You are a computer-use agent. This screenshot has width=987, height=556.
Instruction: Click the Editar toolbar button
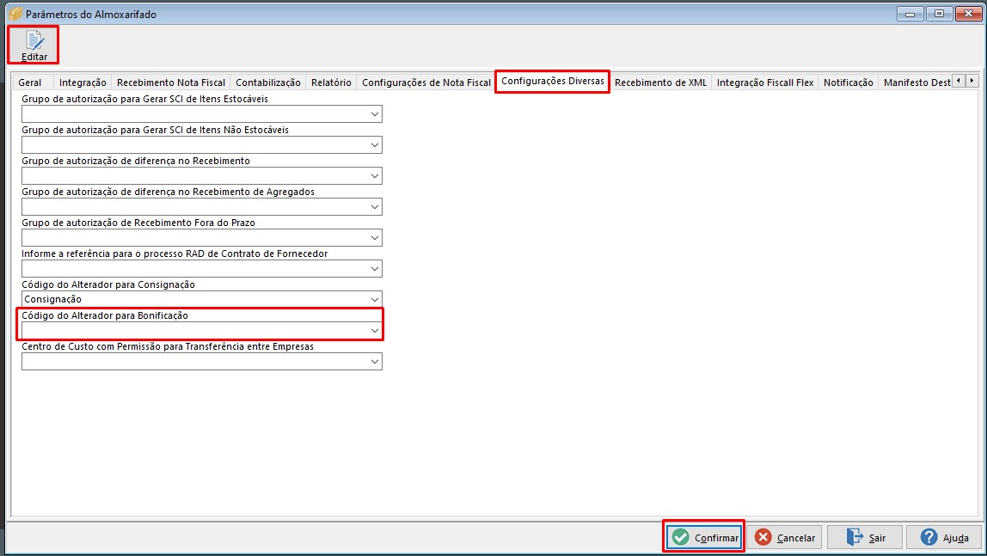pos(34,46)
